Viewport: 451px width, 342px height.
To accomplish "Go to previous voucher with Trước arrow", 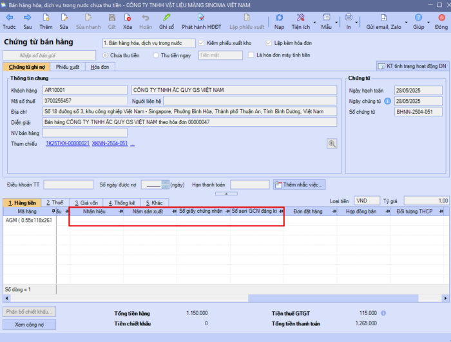I will [9, 17].
